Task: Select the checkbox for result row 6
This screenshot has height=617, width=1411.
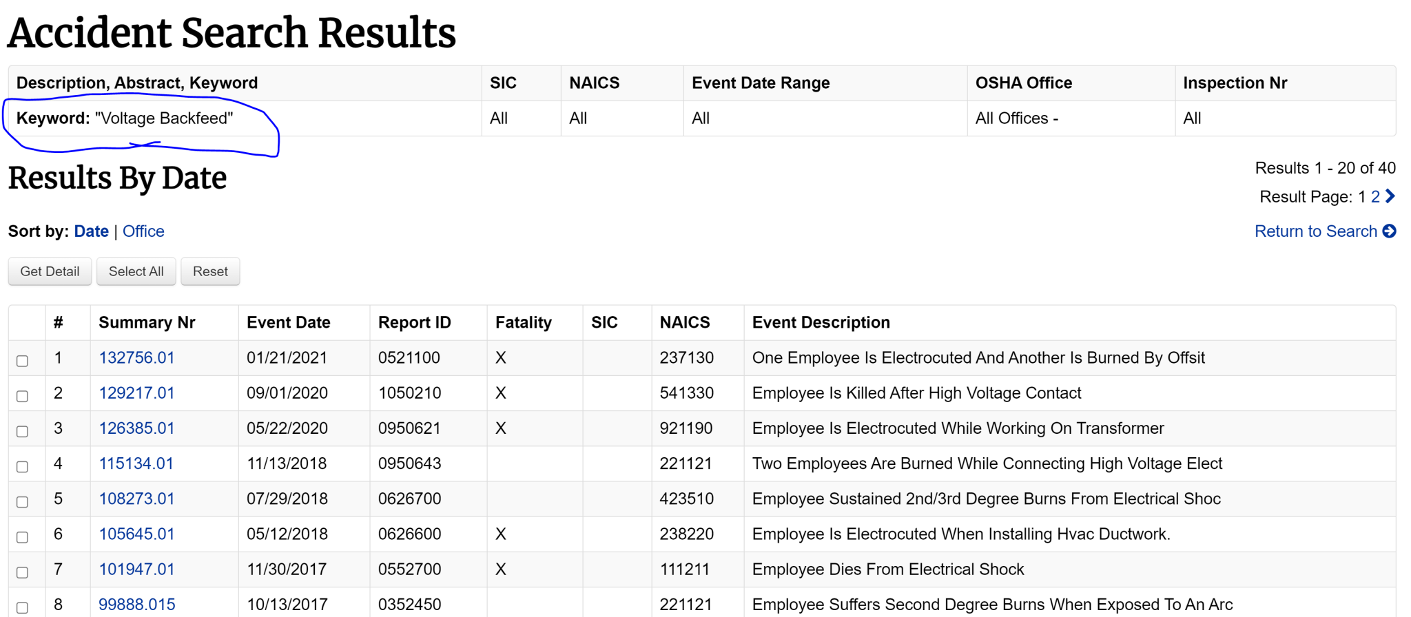Action: click(x=23, y=537)
